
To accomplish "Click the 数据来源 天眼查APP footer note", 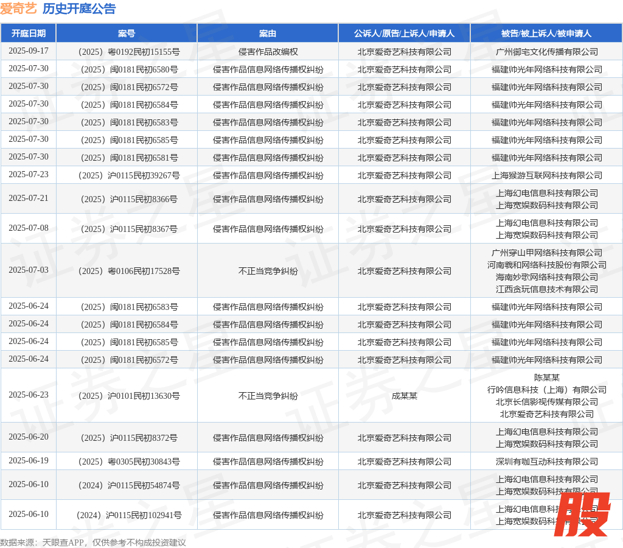I will pos(92,542).
